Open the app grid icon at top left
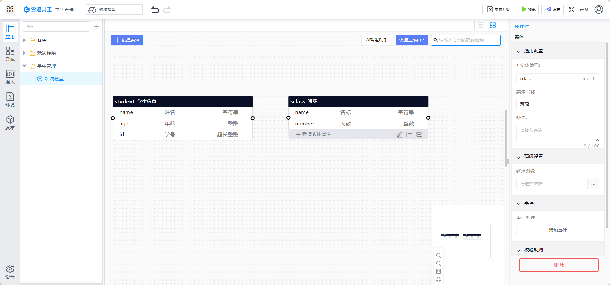Viewport: 610px width, 285px height. click(x=10, y=10)
